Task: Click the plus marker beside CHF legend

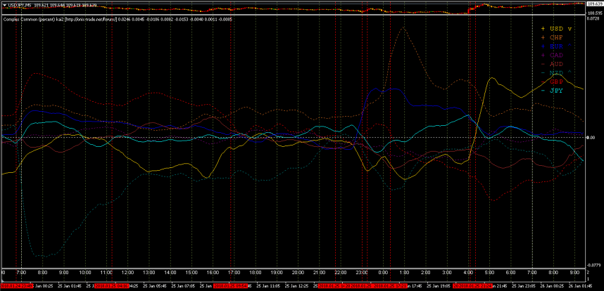Action: click(542, 37)
